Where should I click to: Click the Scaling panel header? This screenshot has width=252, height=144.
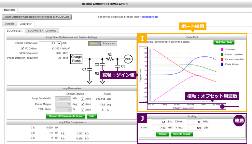point(192,116)
